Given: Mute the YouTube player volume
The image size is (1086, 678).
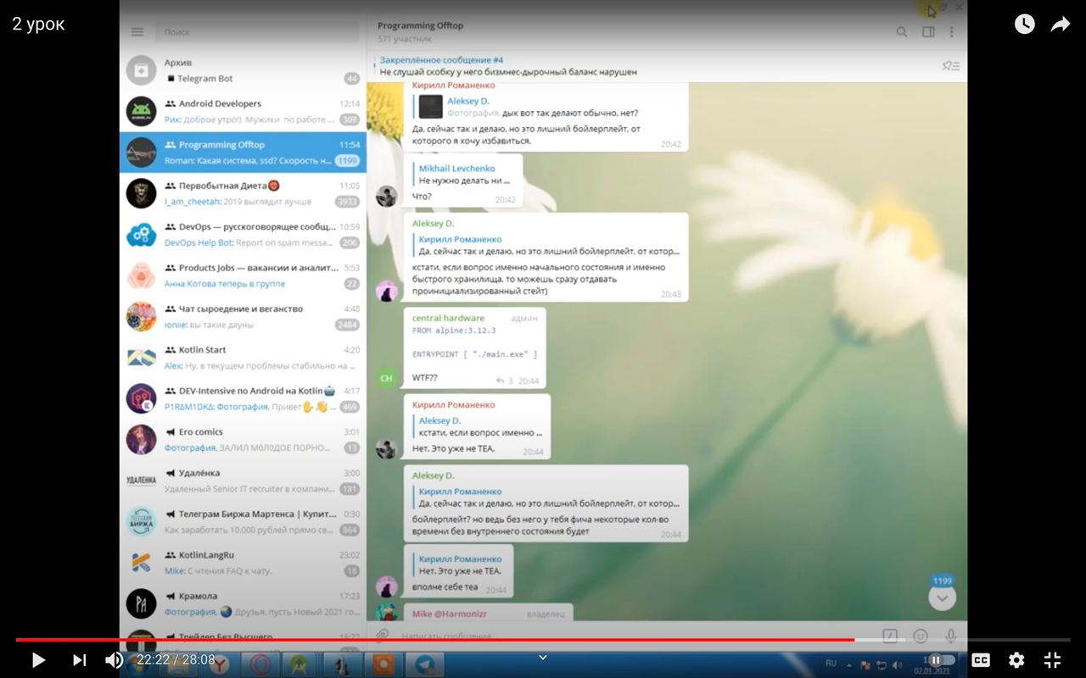Looking at the screenshot, I should [114, 659].
